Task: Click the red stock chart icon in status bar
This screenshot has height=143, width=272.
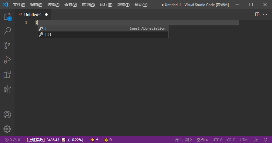Action: 64,140
